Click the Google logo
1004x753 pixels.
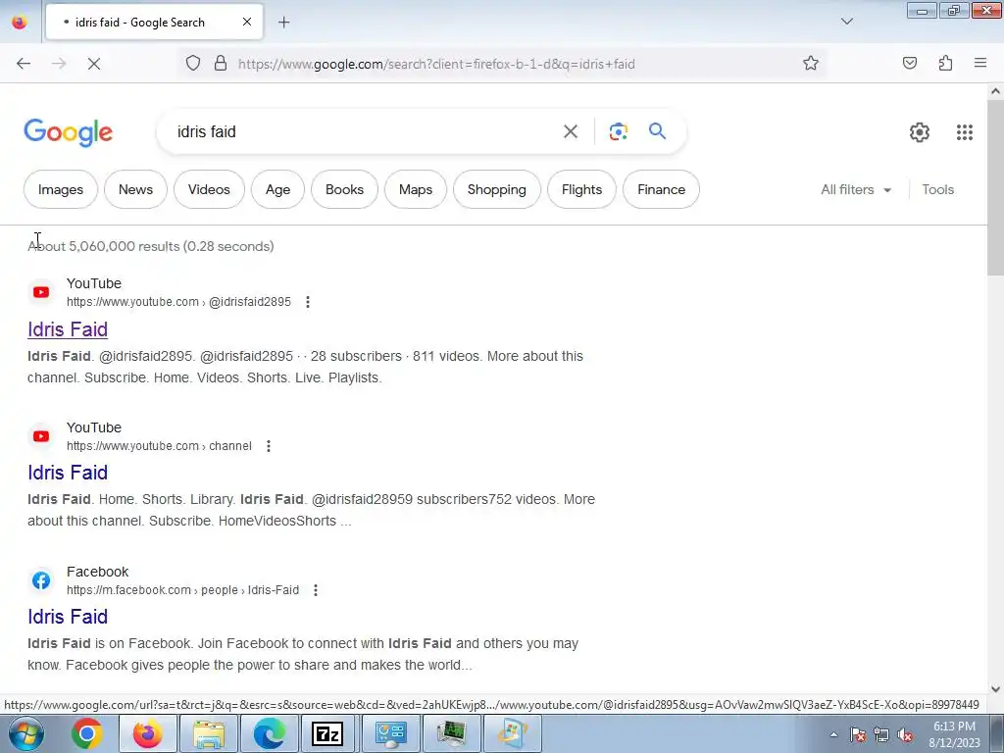[x=68, y=132]
